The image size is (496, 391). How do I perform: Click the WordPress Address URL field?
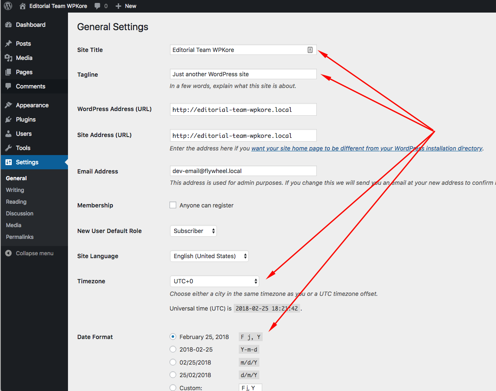tap(243, 110)
